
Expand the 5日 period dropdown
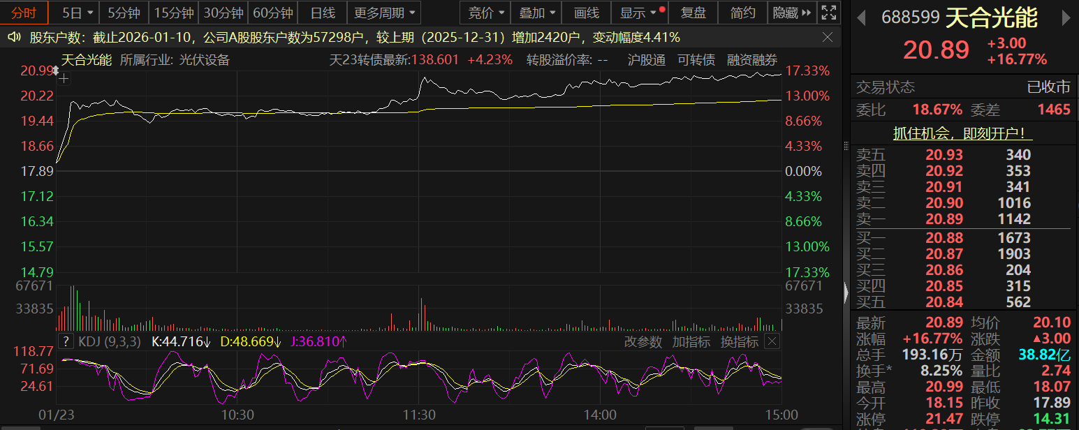pyautogui.click(x=78, y=13)
